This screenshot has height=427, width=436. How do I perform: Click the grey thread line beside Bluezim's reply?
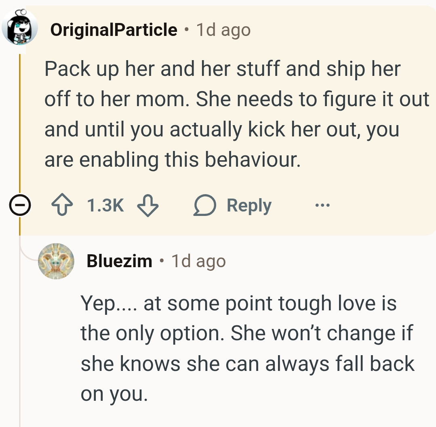19,343
